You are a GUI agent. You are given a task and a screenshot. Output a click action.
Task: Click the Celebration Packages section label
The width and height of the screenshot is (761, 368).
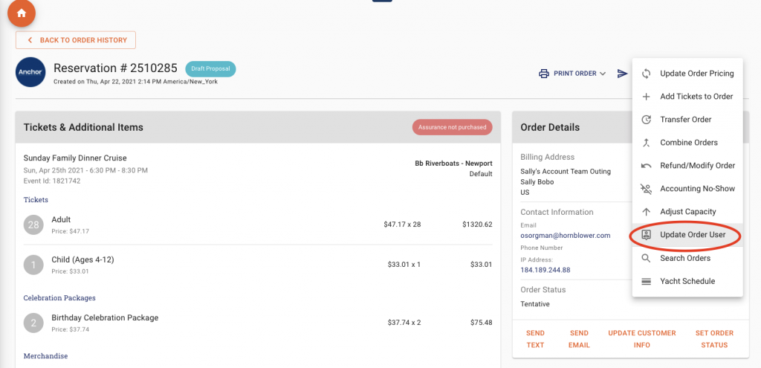[x=59, y=297]
